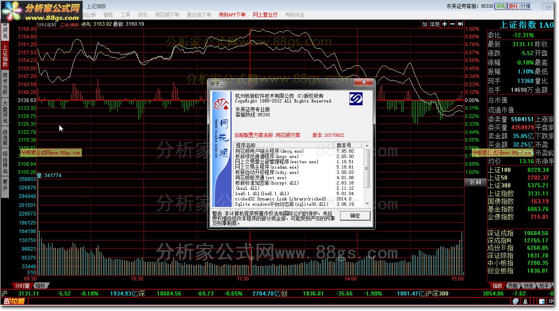Click the 区间 button on chart right edge
The width and height of the screenshot is (559, 311).
476,182
